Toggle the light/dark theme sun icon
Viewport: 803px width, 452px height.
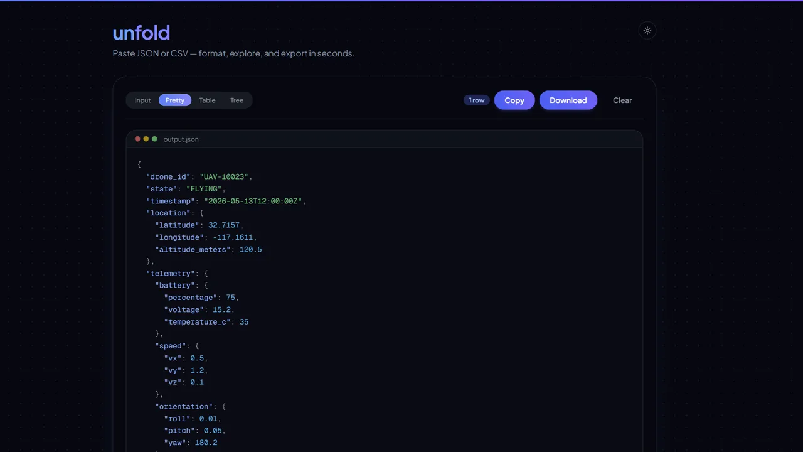click(647, 30)
